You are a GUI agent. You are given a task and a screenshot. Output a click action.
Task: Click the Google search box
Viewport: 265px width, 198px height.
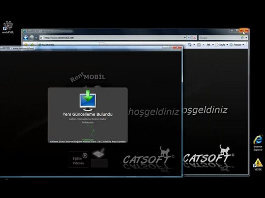219,38
